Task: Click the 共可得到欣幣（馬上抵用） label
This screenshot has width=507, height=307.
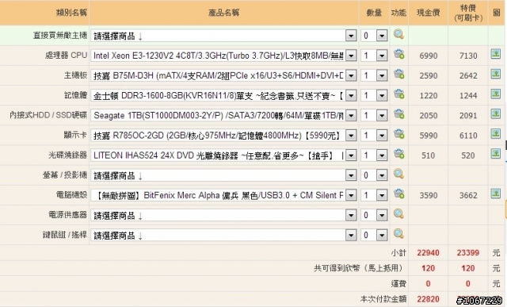Action: (x=360, y=268)
